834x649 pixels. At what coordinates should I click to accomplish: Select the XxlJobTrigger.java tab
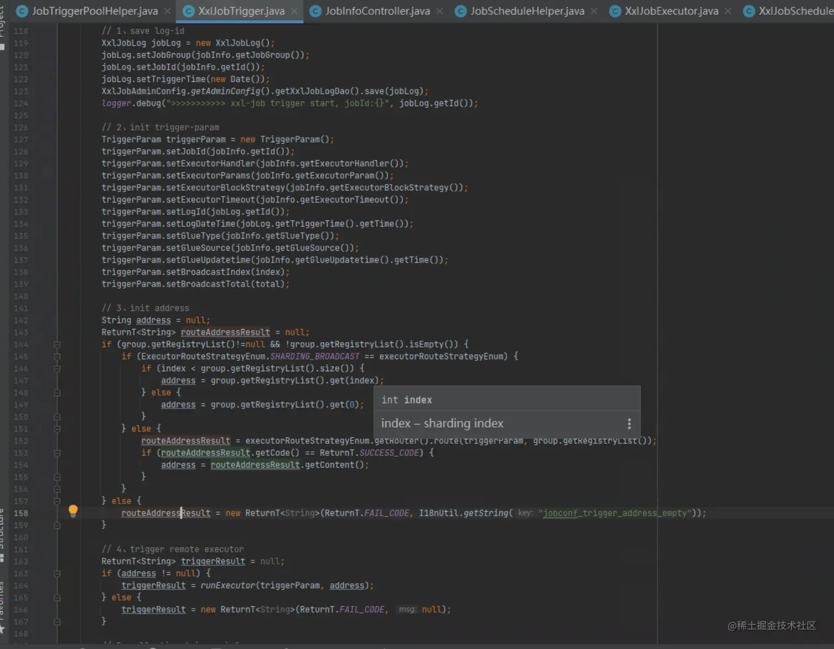pyautogui.click(x=241, y=11)
